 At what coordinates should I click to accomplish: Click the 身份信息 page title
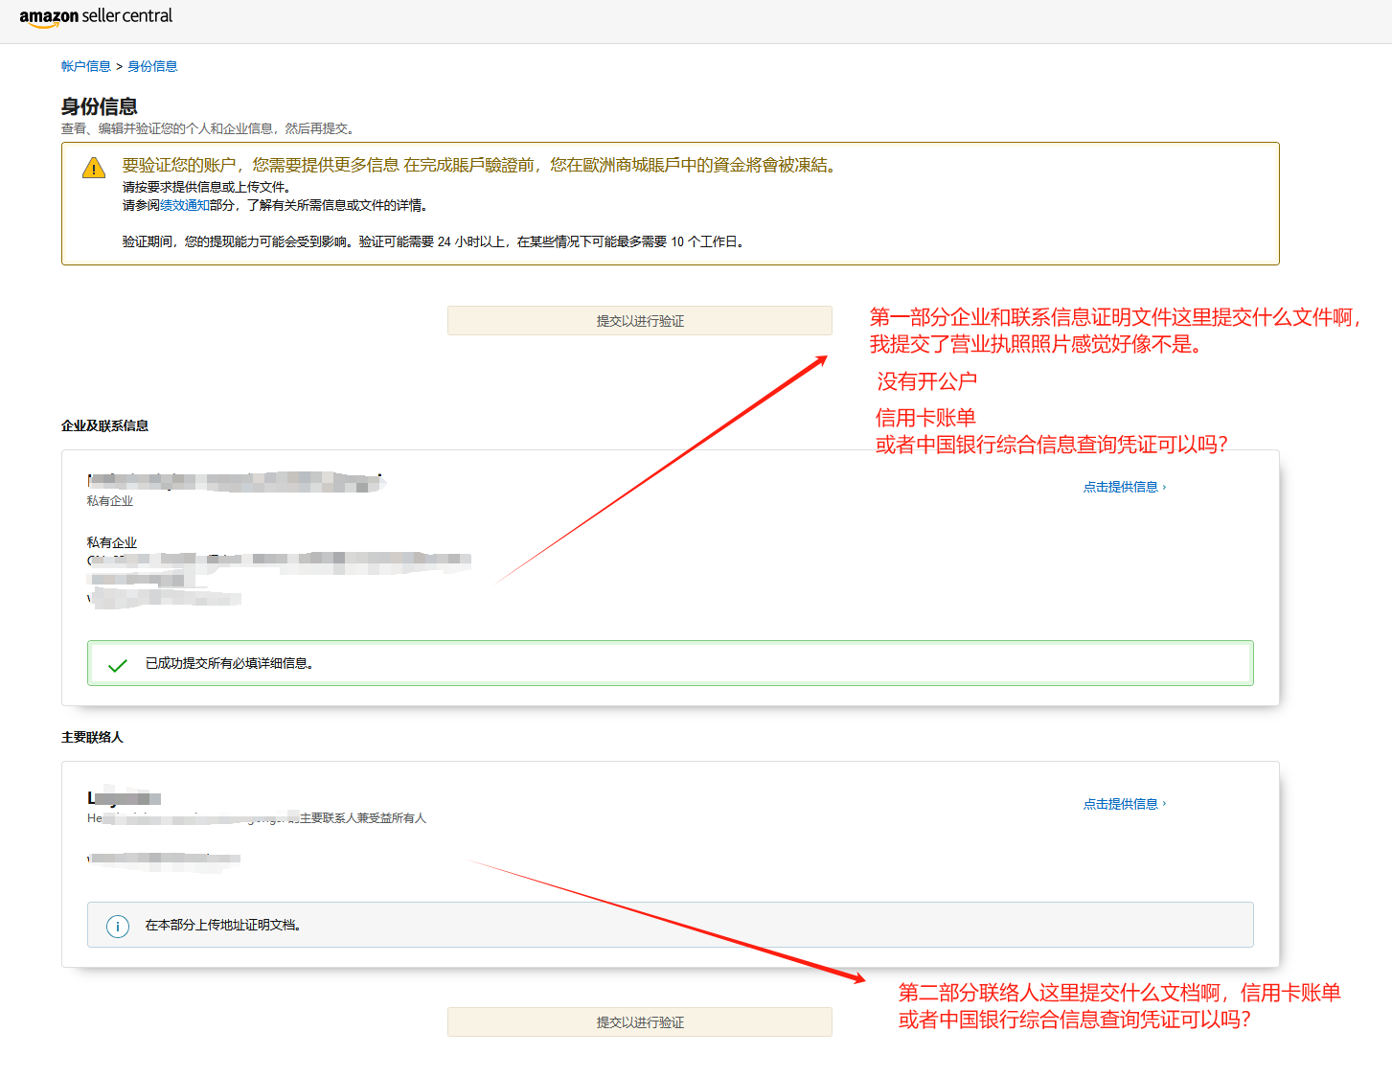pos(99,106)
